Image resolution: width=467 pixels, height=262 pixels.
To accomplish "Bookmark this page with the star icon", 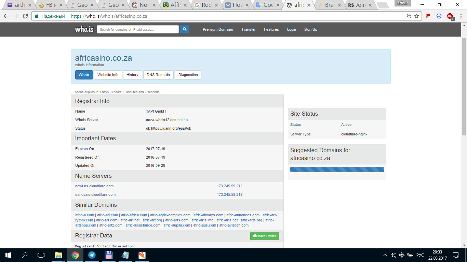I will pos(417,16).
